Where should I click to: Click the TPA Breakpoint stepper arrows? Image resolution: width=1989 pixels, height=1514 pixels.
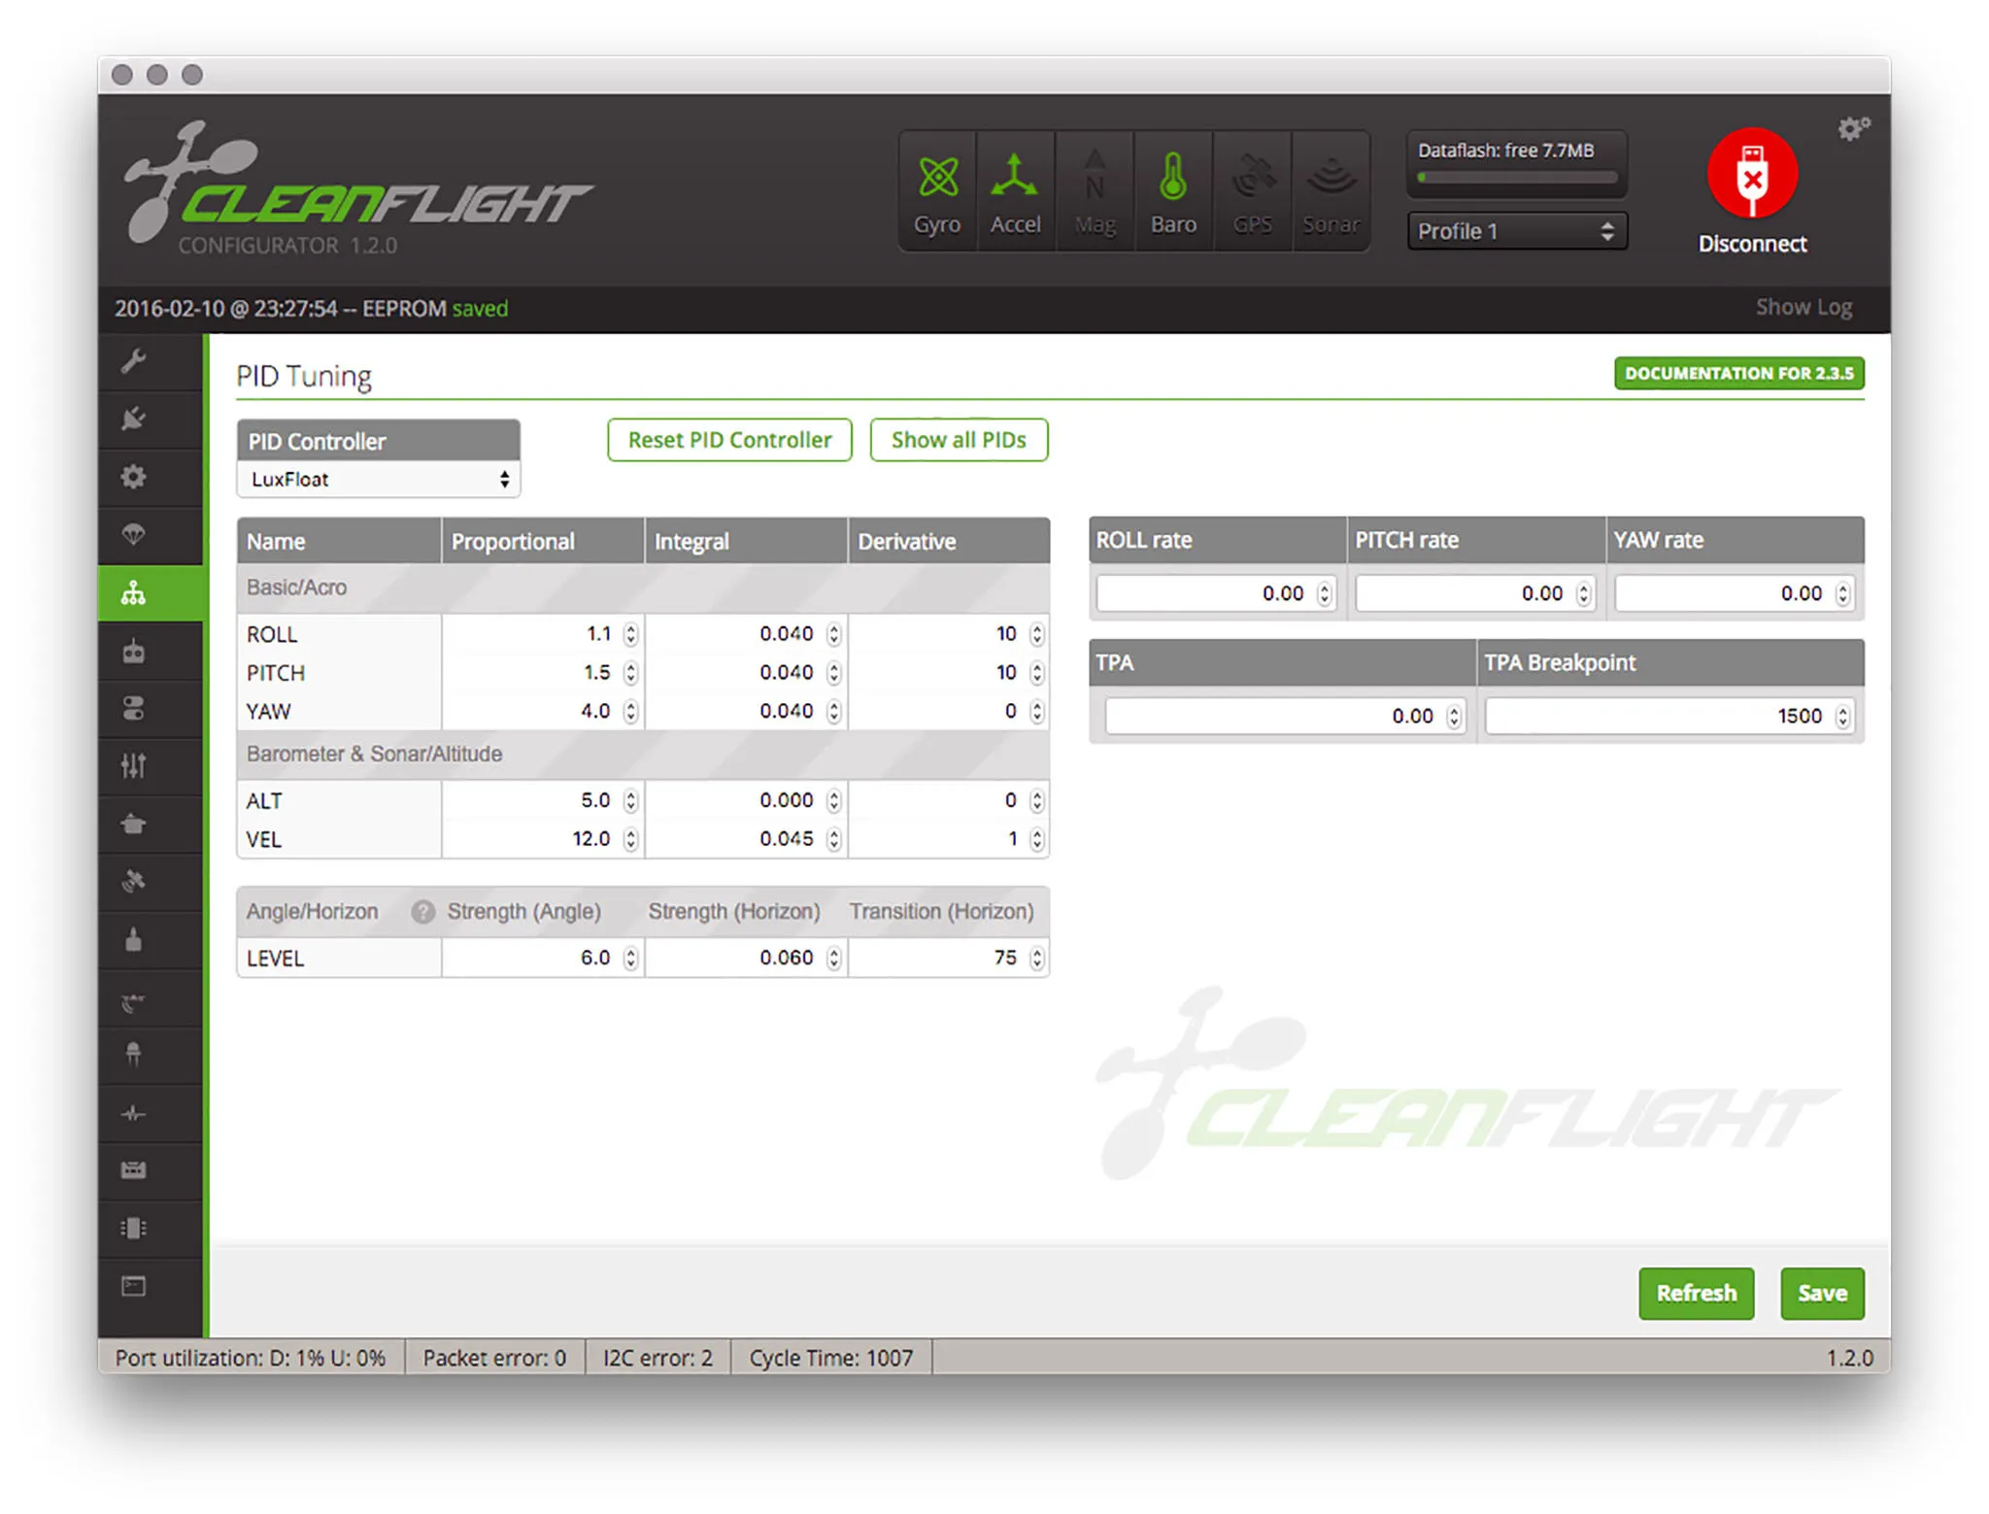(1842, 717)
